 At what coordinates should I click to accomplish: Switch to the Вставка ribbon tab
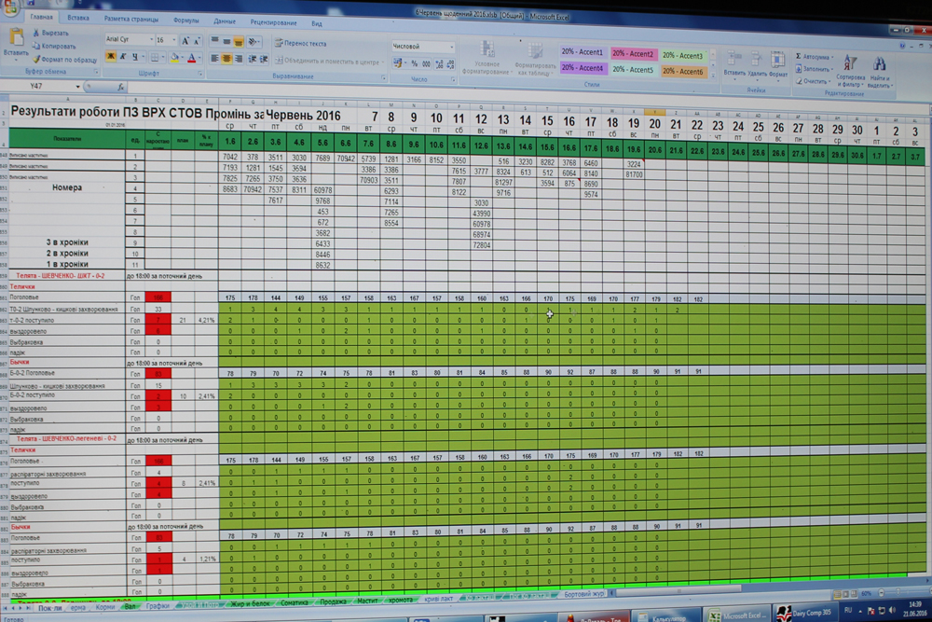tap(78, 19)
